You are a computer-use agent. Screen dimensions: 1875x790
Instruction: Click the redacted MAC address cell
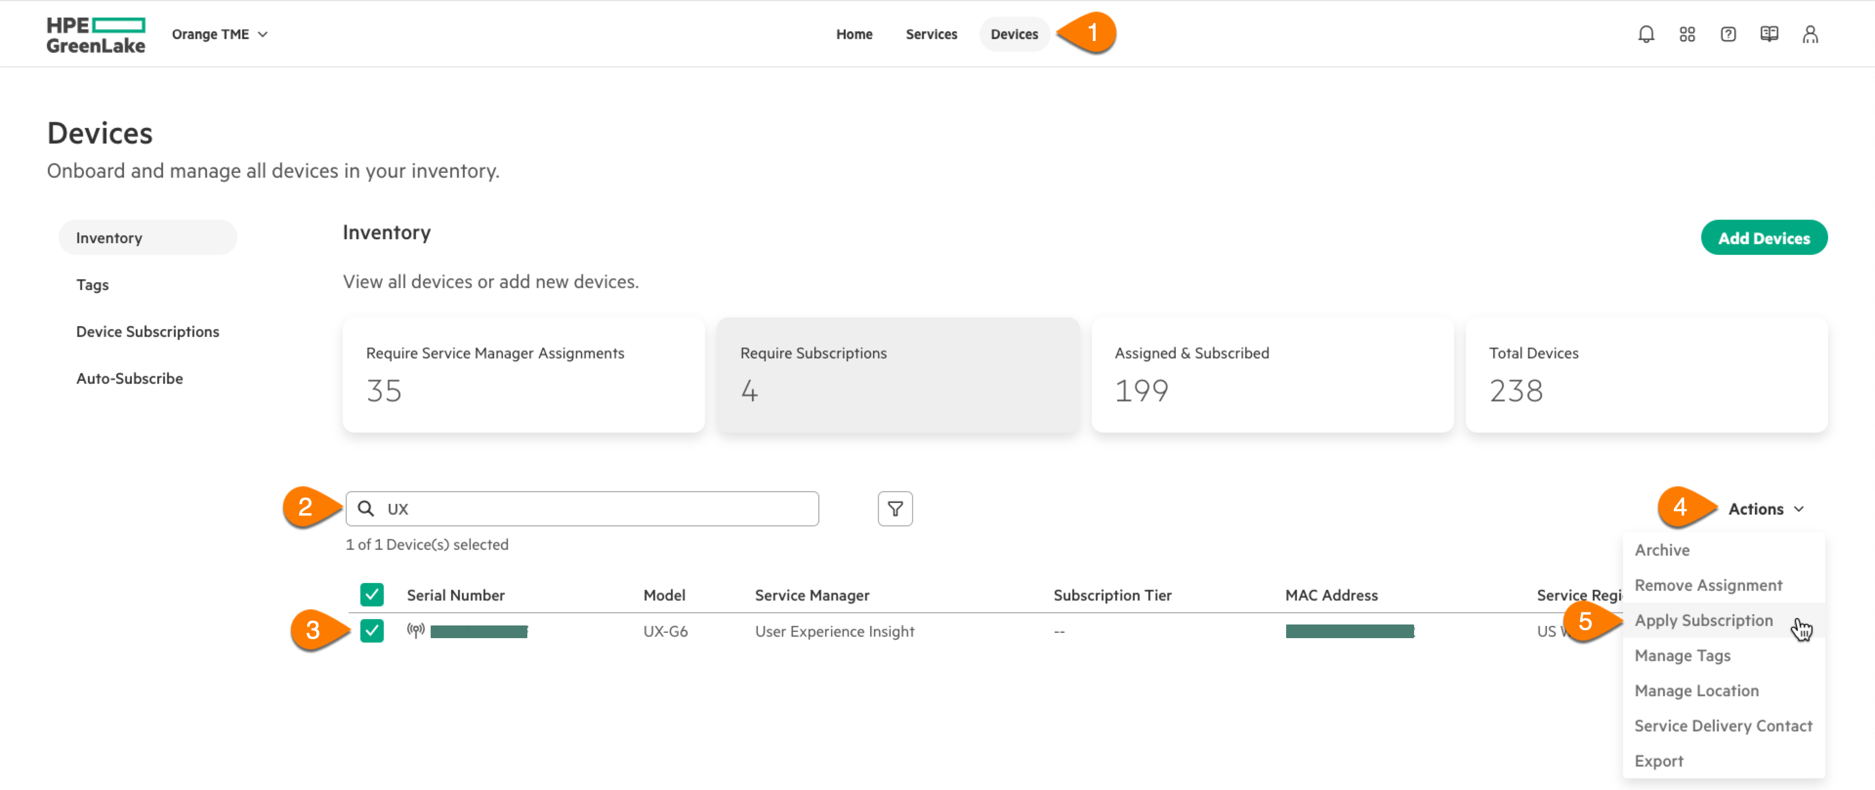coord(1350,631)
